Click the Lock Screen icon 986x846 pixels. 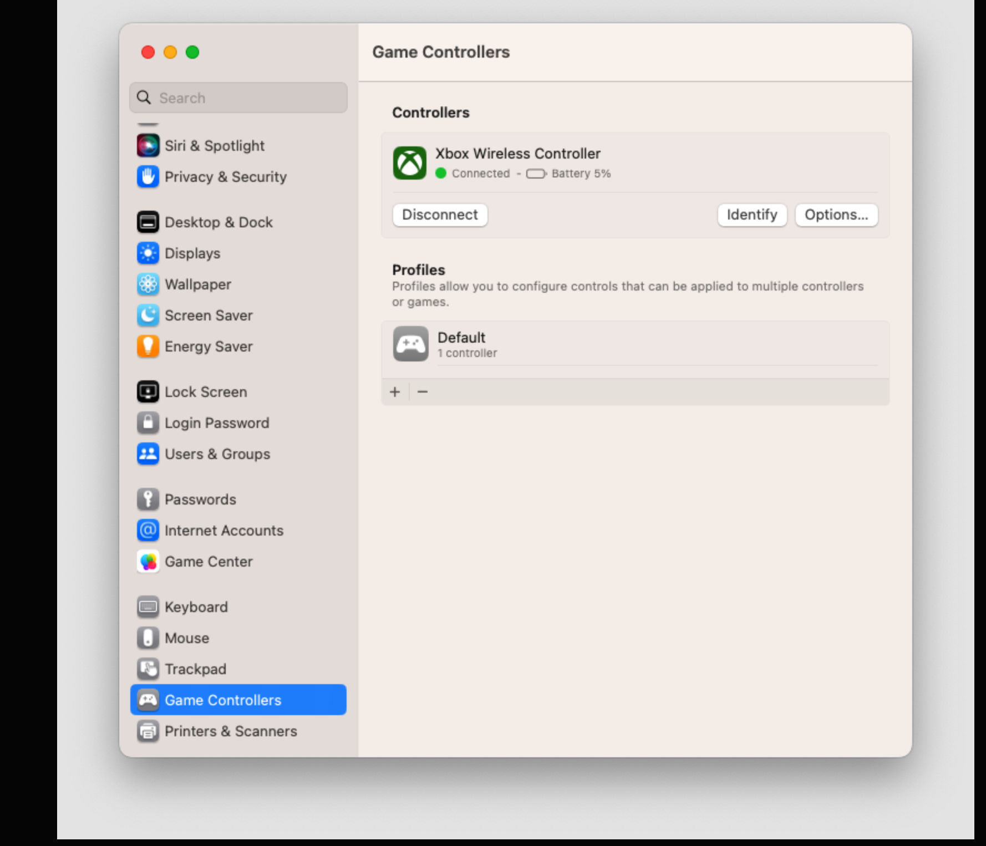(148, 392)
